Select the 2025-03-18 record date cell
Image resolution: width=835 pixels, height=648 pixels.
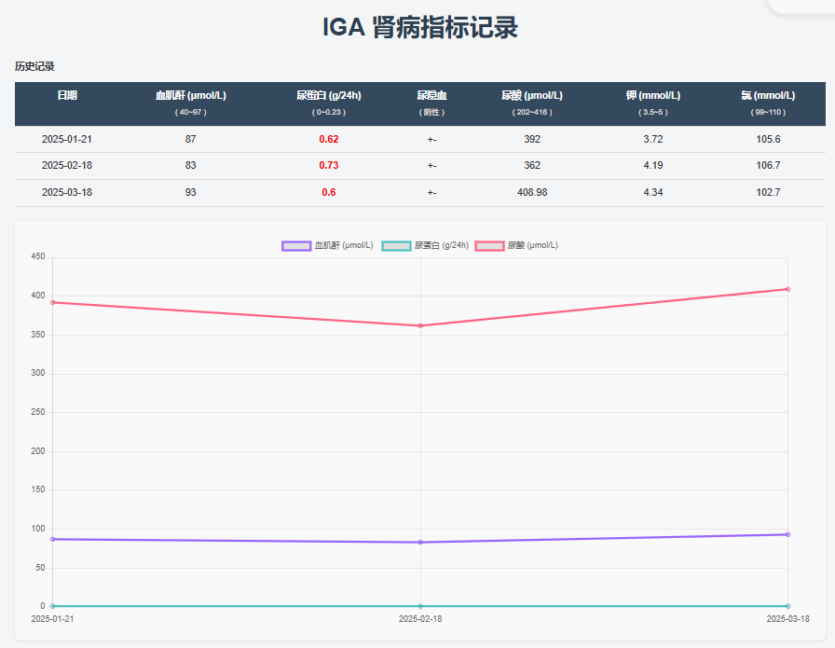[x=67, y=192]
